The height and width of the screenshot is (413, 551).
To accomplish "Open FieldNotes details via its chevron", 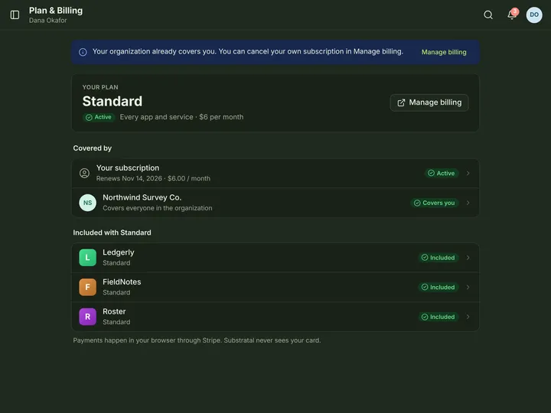I will coord(468,287).
